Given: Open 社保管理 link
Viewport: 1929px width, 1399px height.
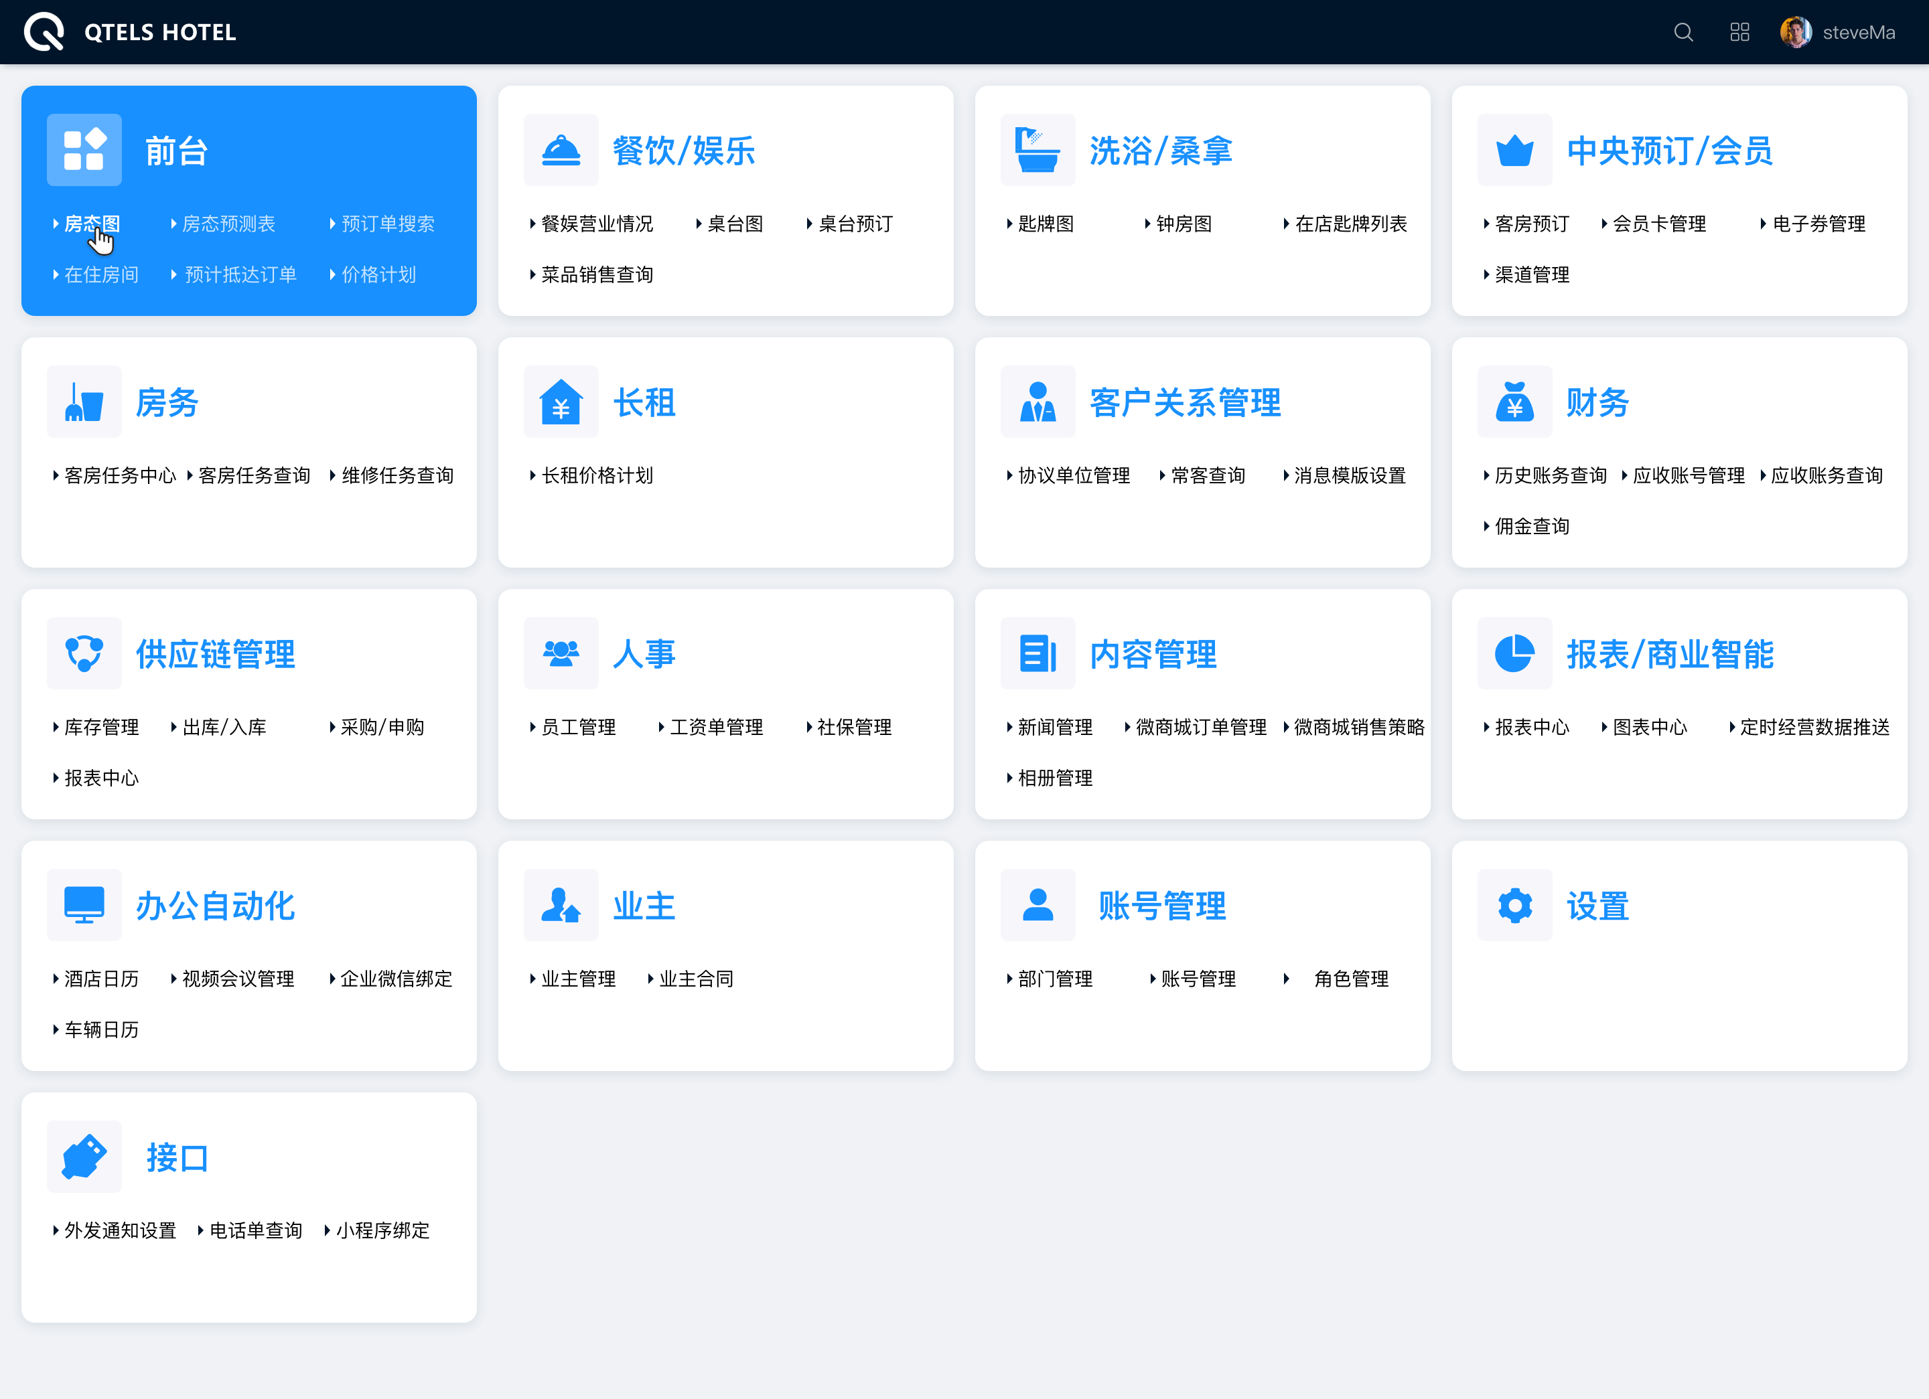Looking at the screenshot, I should 854,727.
